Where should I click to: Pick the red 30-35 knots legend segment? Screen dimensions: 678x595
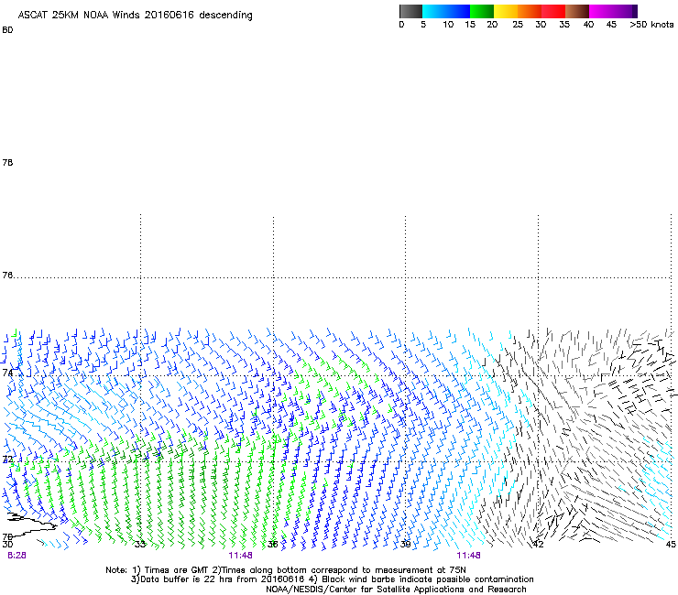click(x=553, y=11)
